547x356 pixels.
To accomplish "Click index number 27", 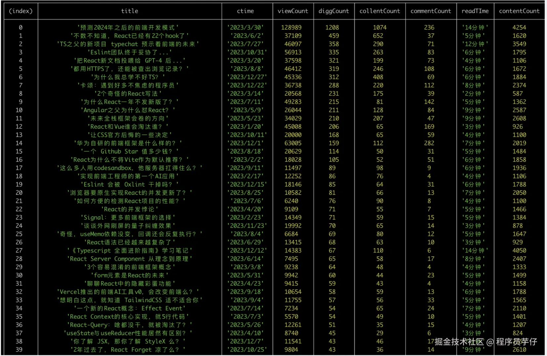I will (x=19, y=250).
